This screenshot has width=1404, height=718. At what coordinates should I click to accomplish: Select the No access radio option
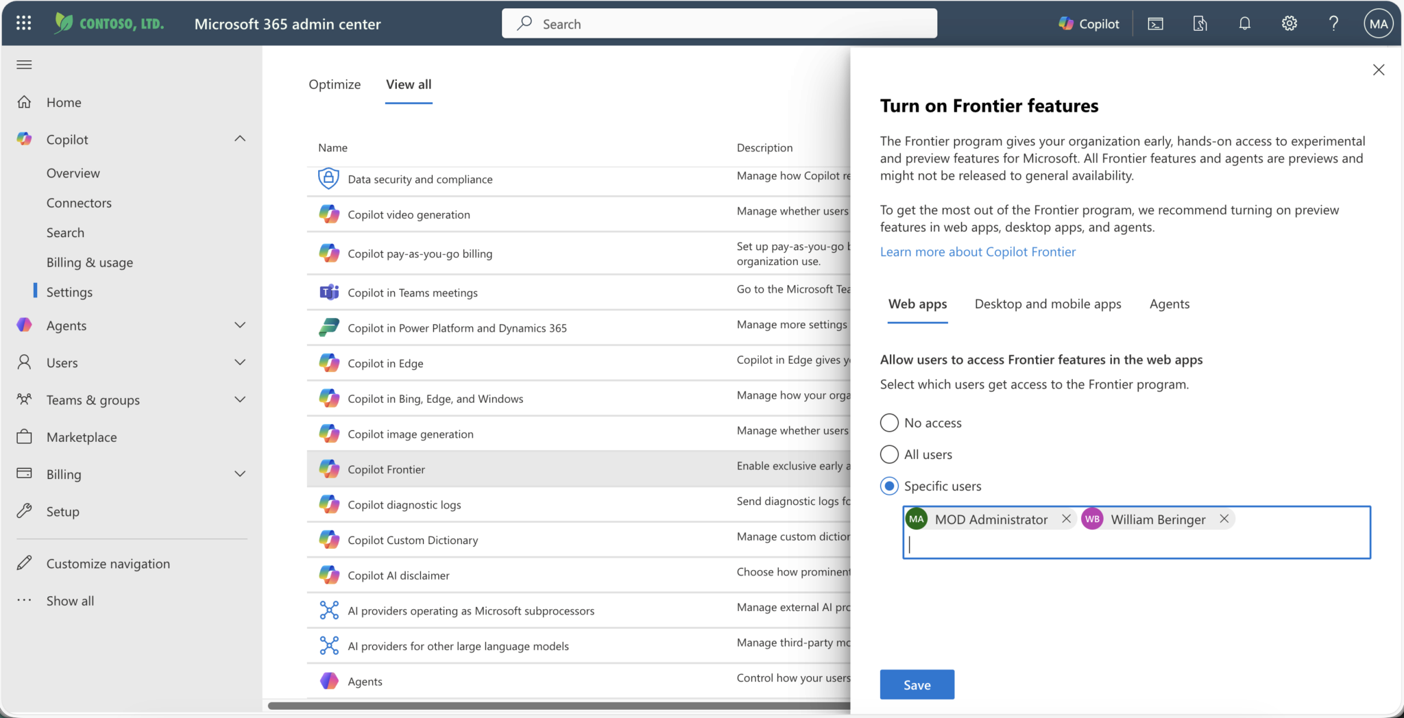(x=889, y=423)
